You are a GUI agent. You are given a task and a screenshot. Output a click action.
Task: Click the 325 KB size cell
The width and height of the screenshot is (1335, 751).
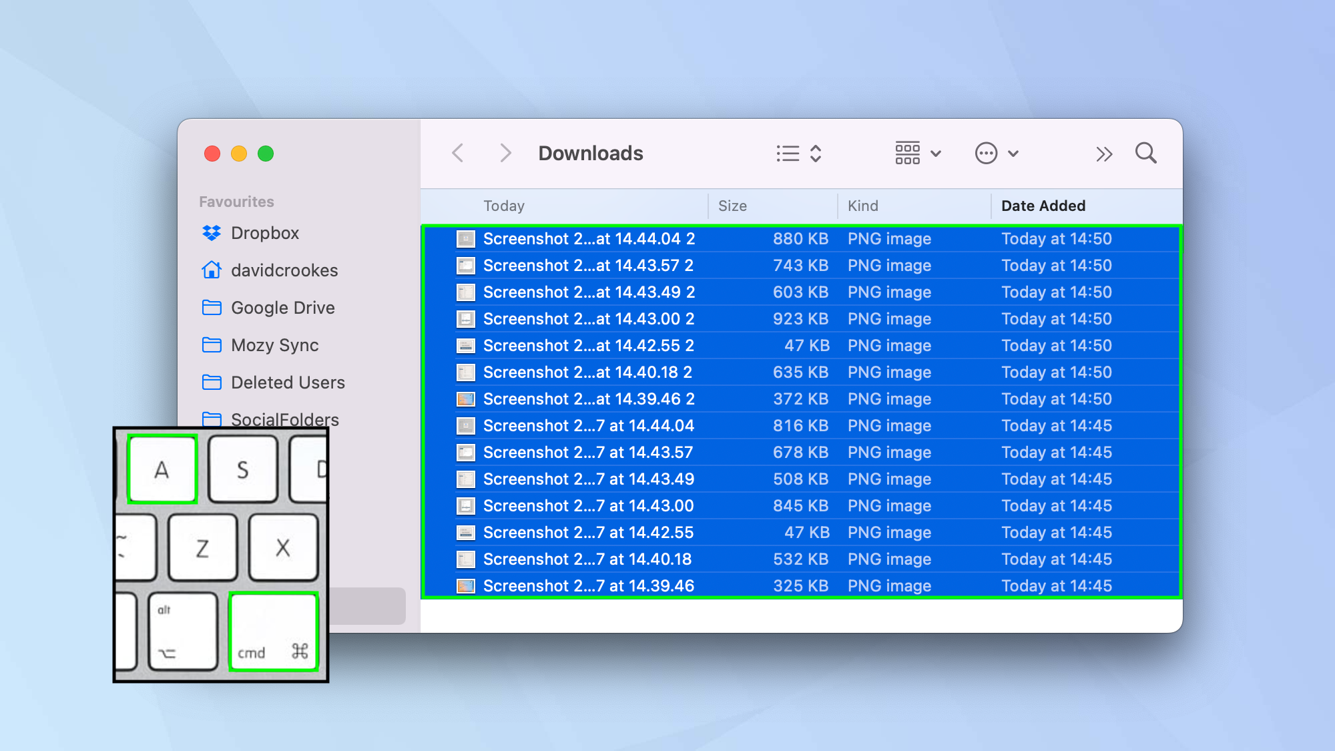point(800,586)
